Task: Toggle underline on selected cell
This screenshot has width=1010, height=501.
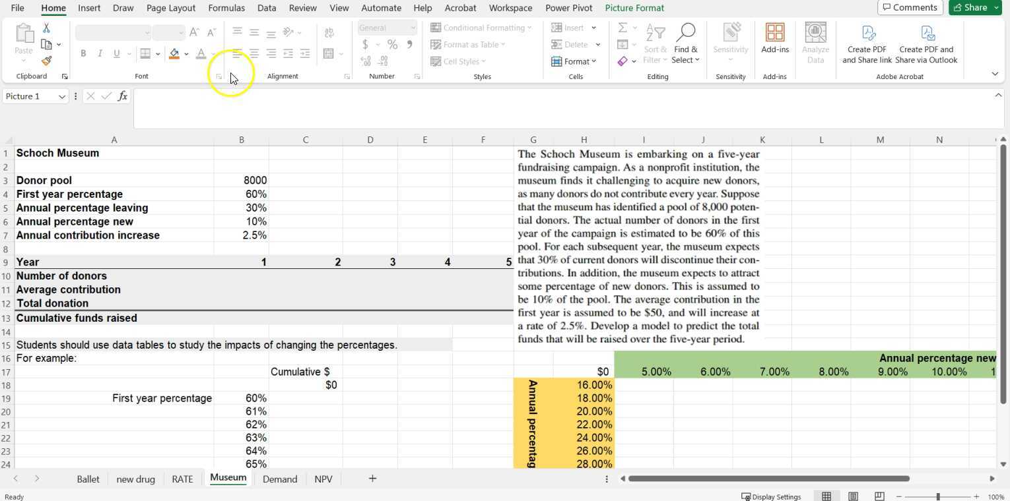Action: pyautogui.click(x=116, y=53)
